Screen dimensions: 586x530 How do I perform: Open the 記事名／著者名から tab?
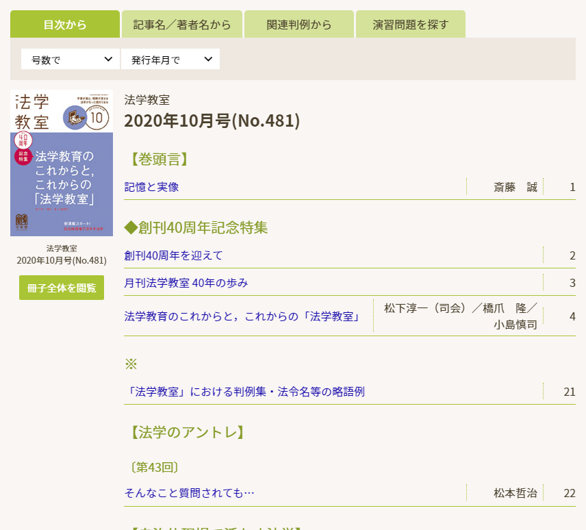[x=182, y=24]
